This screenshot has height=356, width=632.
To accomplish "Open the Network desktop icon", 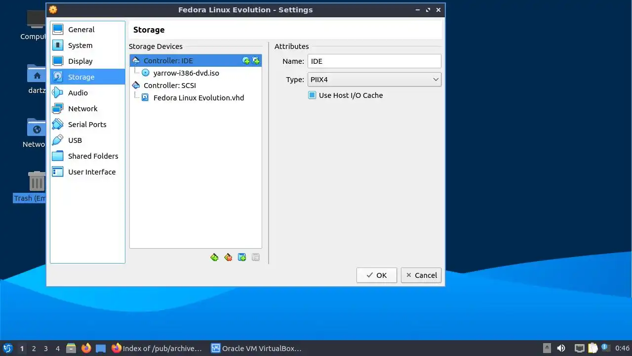I will tap(36, 133).
